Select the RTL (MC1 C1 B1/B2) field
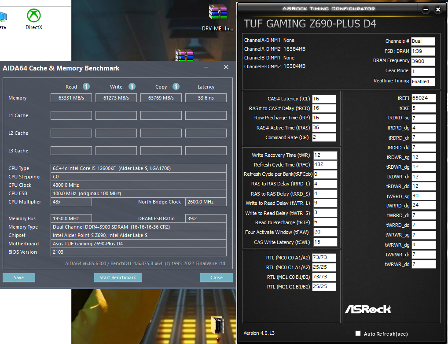The height and width of the screenshot is (344, 448). [x=324, y=287]
